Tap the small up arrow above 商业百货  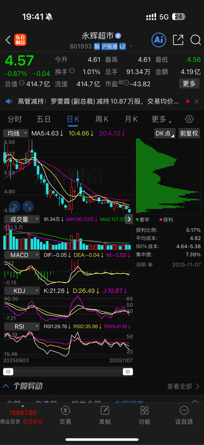(23, 406)
